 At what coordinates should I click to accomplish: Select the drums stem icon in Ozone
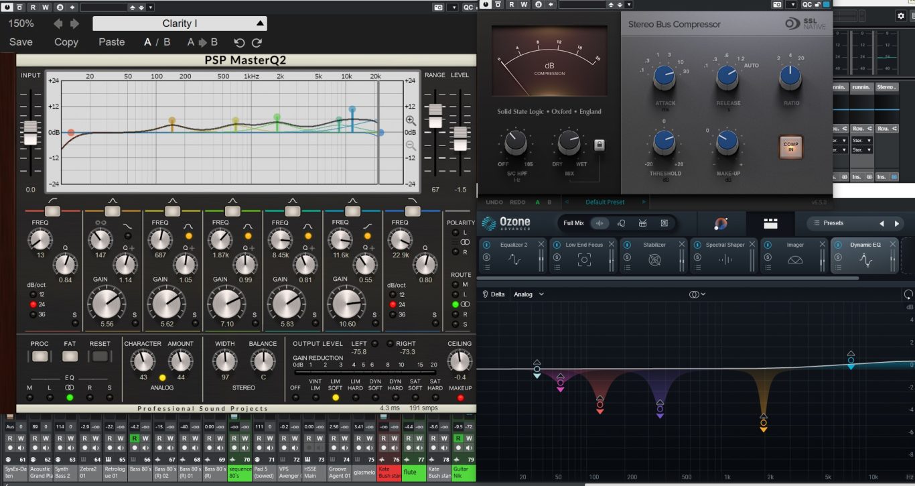click(643, 223)
